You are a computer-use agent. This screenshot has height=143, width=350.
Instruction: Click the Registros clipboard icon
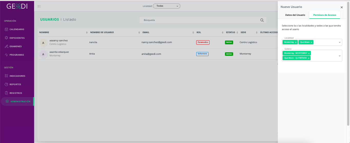(6, 93)
